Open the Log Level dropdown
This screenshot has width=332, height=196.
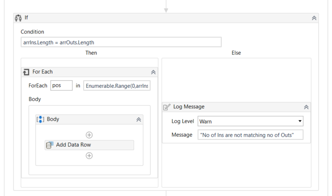(300, 121)
